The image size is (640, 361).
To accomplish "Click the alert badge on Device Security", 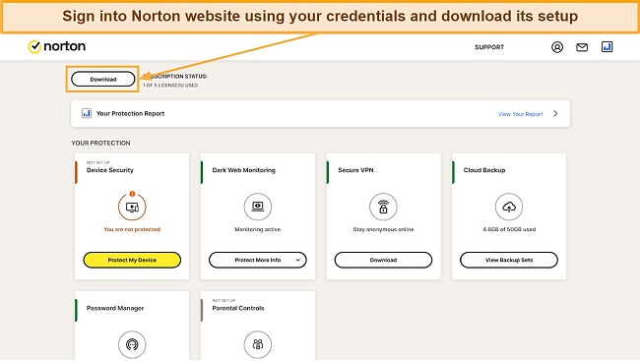I will 132,194.
